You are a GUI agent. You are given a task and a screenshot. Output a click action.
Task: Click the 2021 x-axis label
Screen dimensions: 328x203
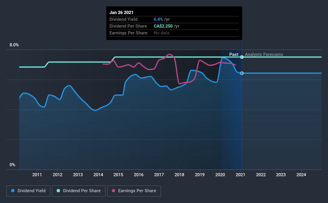click(241, 175)
